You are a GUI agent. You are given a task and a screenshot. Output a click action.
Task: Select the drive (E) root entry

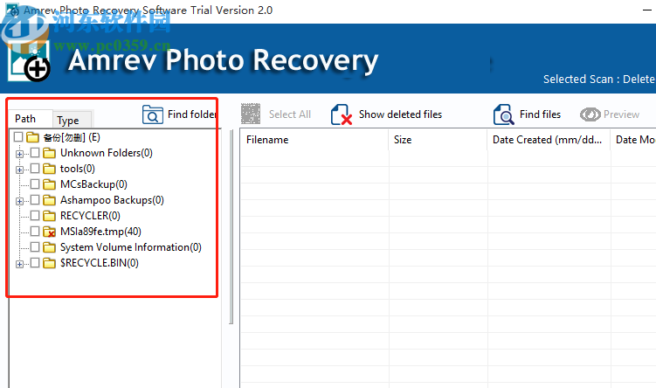[x=72, y=137]
